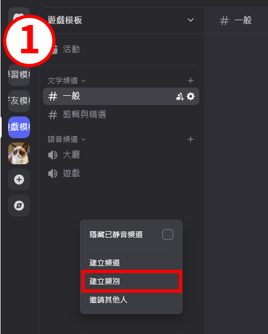Add a server with plus icon

19,180
